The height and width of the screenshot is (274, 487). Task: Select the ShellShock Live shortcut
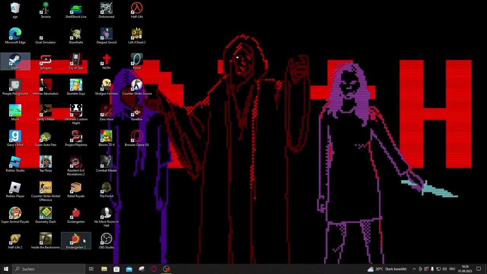76,11
